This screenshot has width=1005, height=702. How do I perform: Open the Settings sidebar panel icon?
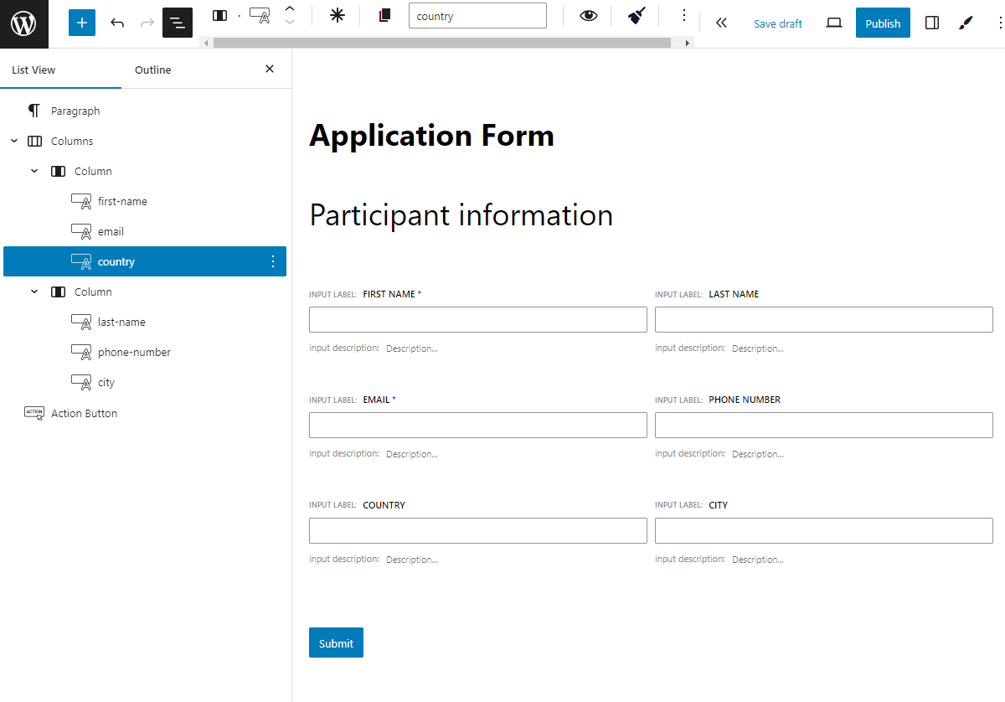tap(932, 23)
